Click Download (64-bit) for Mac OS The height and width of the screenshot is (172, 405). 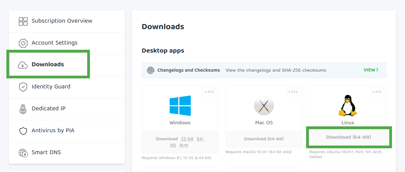coord(264,139)
